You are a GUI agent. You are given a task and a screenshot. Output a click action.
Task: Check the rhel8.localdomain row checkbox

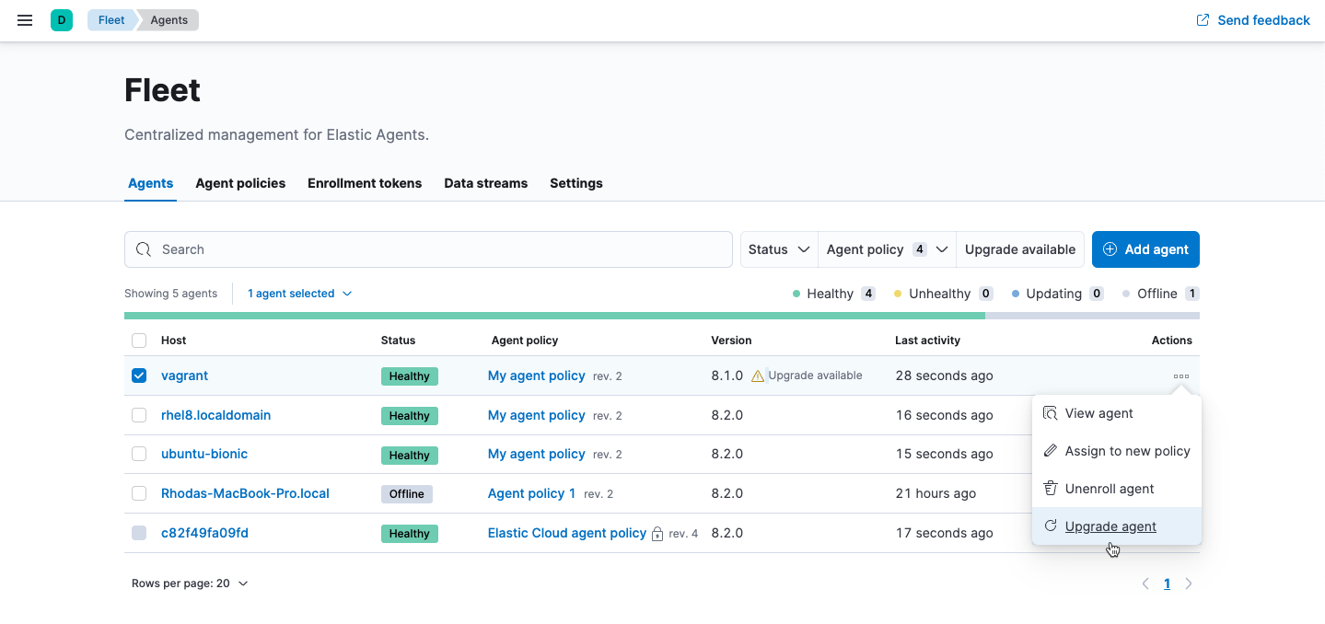coord(139,414)
